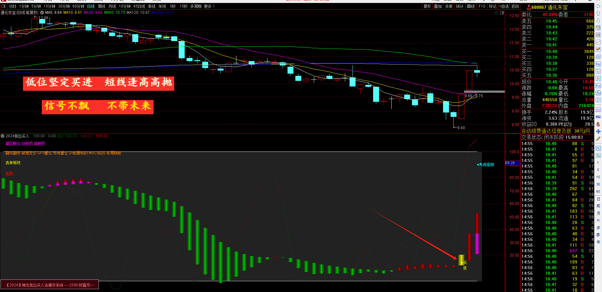Click the 89.26 value marker on indicator axis
Screen dimensions: 602x292
click(x=512, y=163)
